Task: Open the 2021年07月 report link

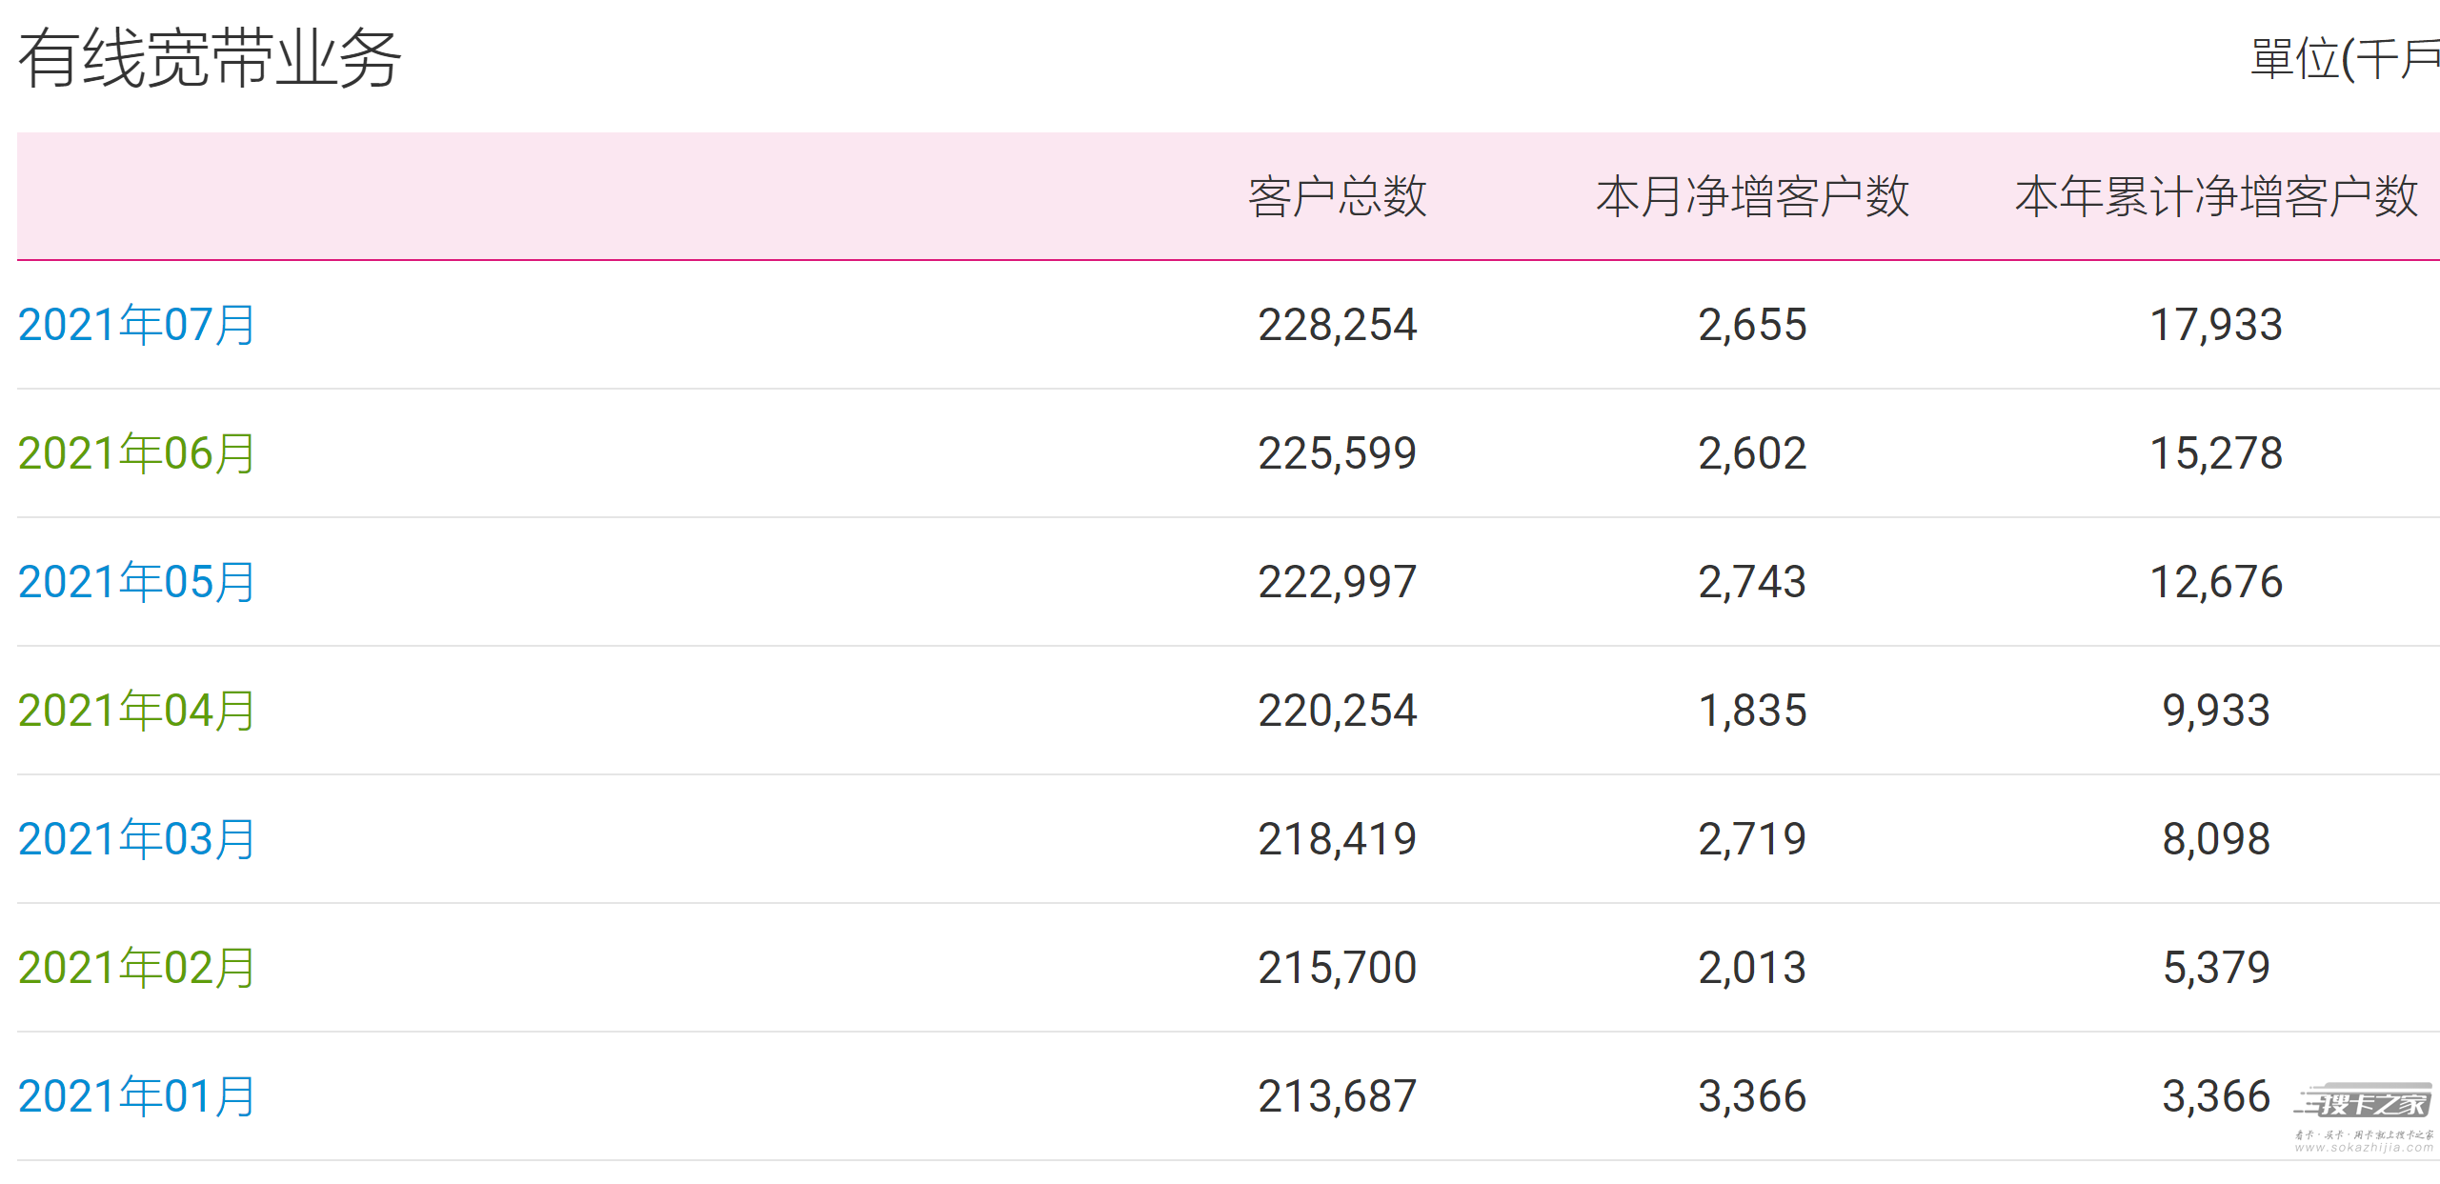Action: click(x=136, y=325)
